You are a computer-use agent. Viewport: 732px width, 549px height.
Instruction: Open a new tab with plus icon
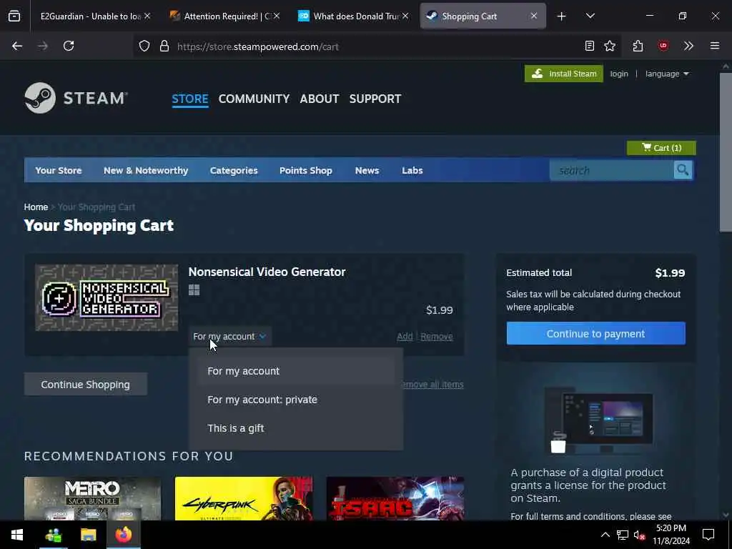point(562,16)
